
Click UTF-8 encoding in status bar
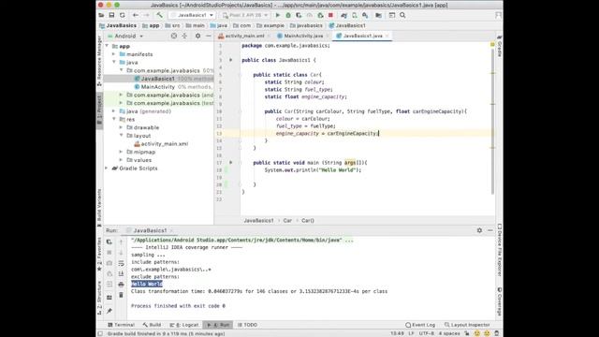click(427, 333)
